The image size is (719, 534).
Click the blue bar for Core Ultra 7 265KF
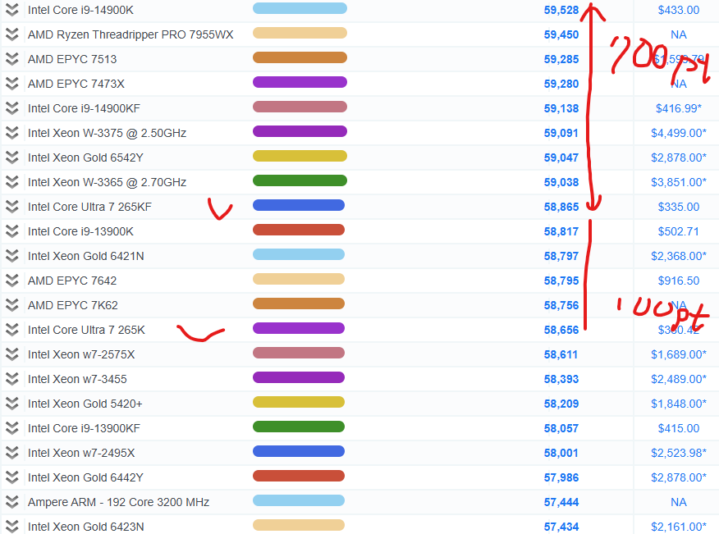point(299,205)
